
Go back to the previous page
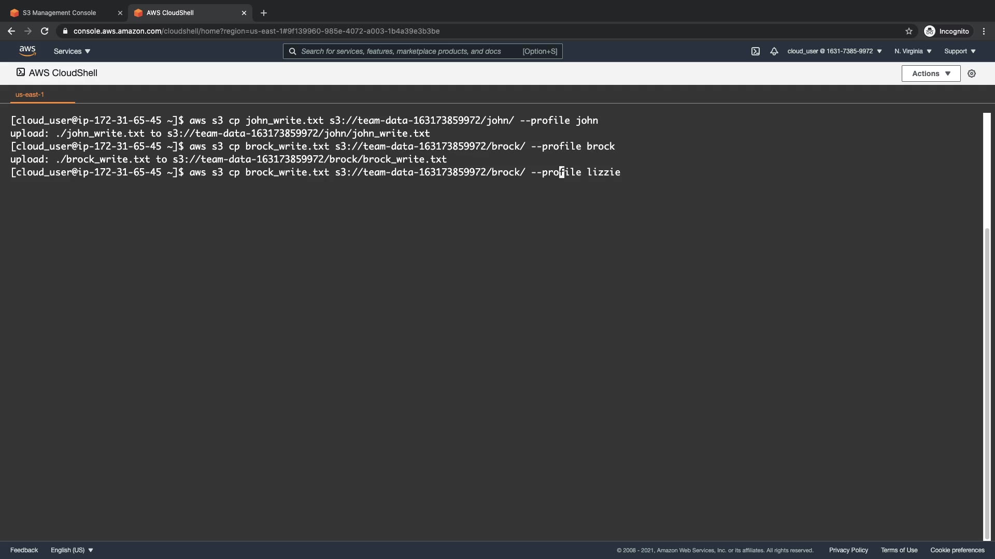pyautogui.click(x=11, y=31)
